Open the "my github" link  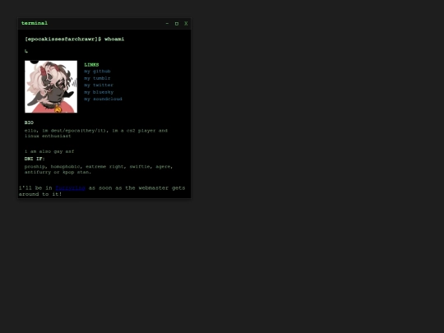pos(97,72)
